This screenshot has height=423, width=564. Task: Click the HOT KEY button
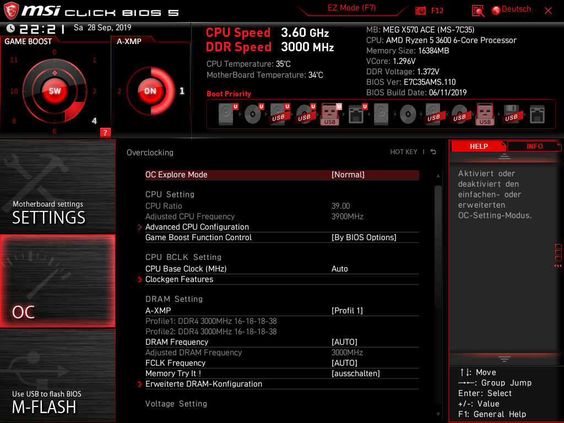[x=404, y=152]
